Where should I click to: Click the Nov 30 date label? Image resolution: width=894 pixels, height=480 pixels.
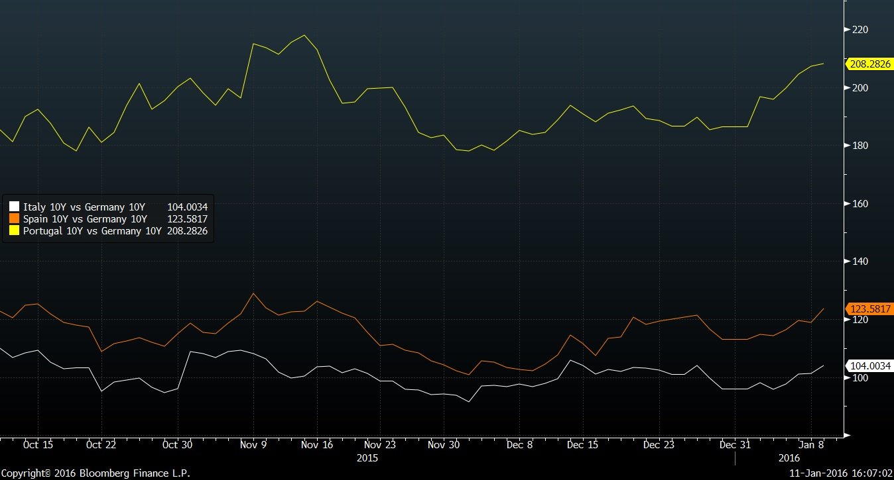(444, 445)
